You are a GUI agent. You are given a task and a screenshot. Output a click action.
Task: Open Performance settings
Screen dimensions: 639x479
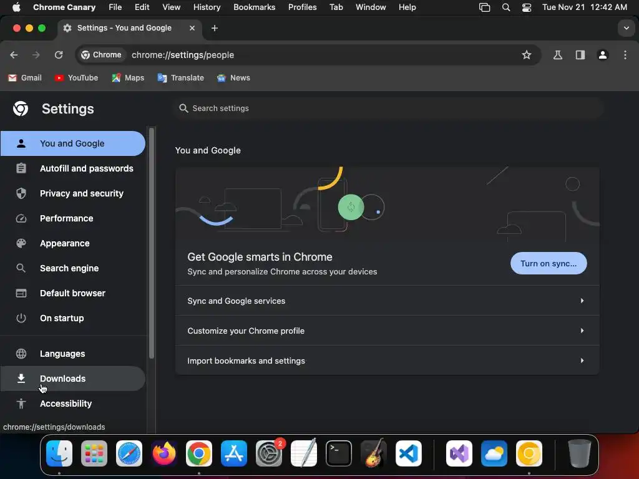click(72, 218)
